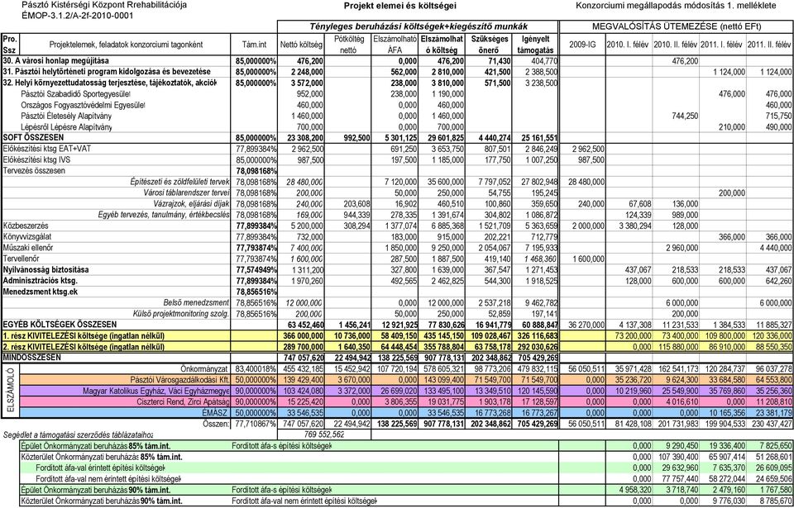Click 'Külső projektmonitoring szolg.' row label
The width and height of the screenshot is (794, 508).
[181, 314]
